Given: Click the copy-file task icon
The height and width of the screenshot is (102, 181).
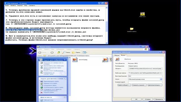Looking at the screenshot, I should pos(42,86).
